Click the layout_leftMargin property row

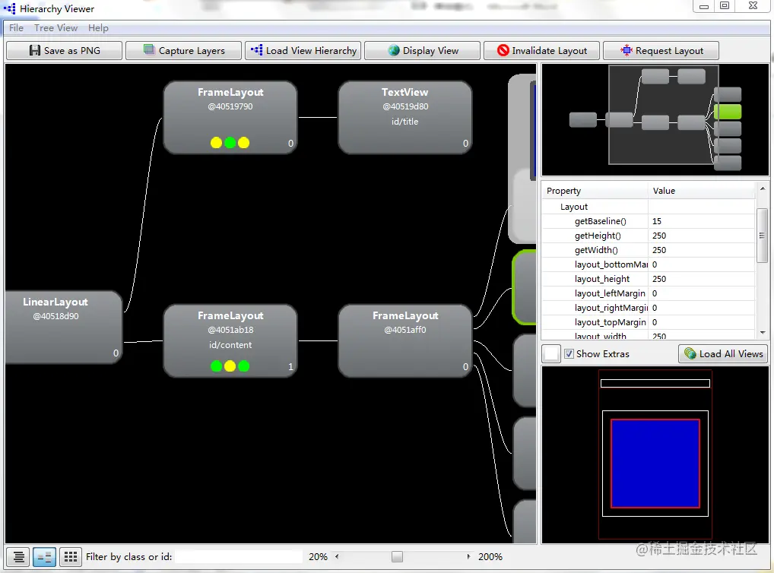(x=649, y=293)
